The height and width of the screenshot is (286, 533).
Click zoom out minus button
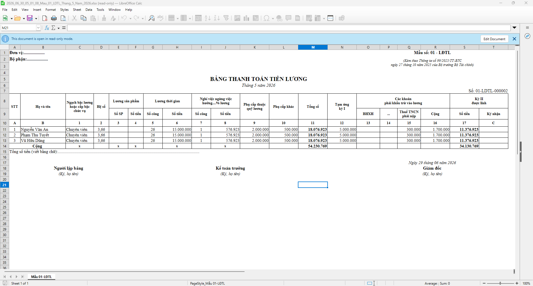point(484,283)
